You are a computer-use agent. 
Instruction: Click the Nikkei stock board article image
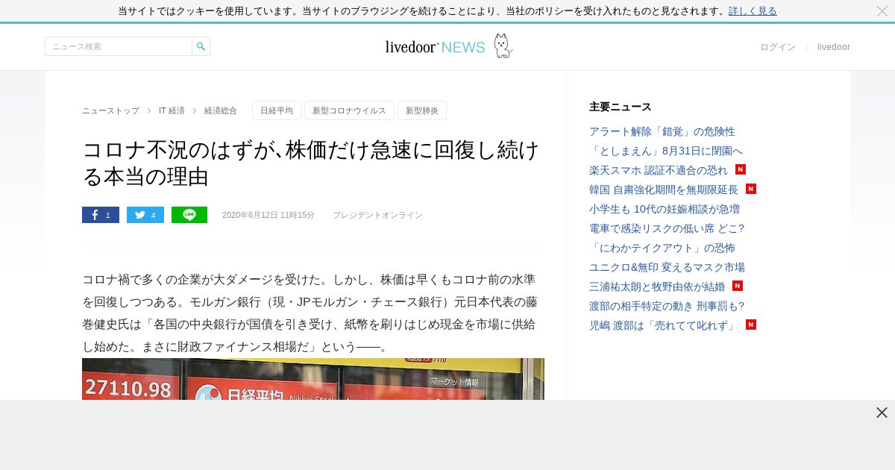point(313,379)
